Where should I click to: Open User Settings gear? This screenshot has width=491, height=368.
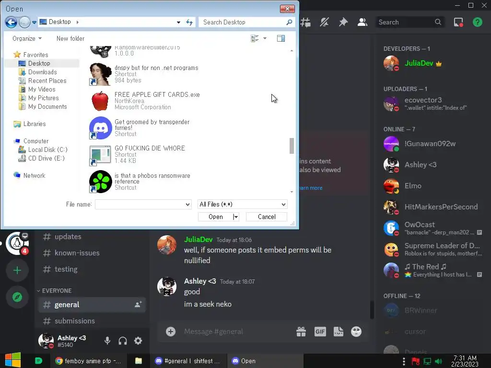click(138, 341)
